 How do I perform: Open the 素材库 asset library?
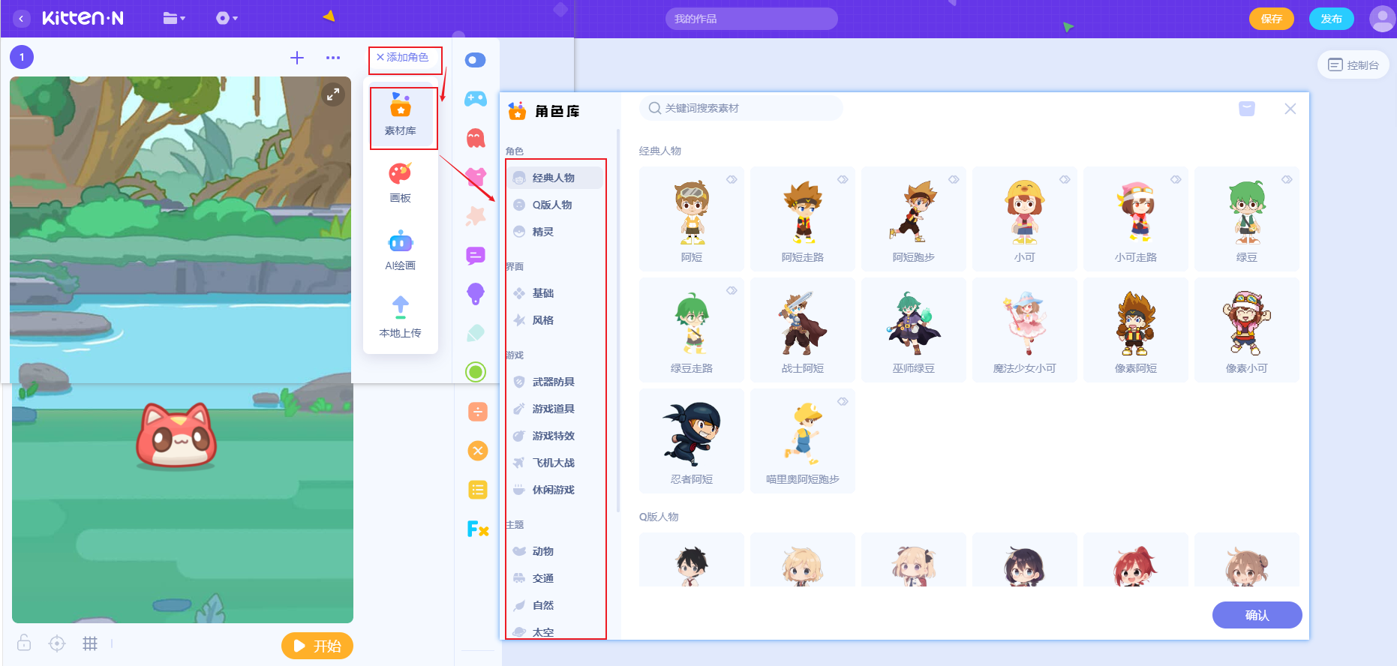(401, 115)
